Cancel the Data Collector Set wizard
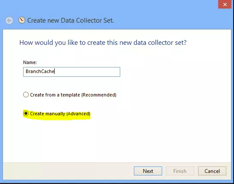 pyautogui.click(x=212, y=171)
